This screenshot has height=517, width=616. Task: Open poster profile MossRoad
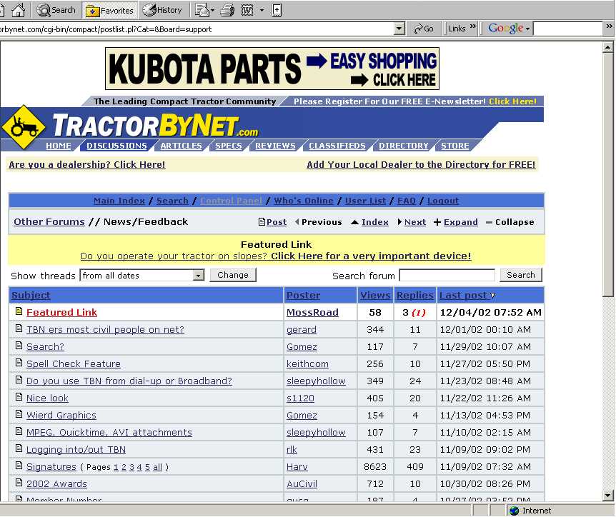[312, 313]
